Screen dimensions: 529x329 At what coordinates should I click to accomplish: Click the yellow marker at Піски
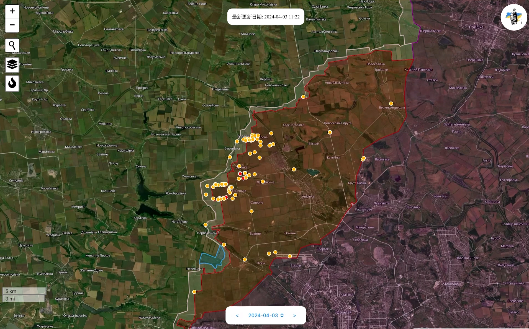click(x=245, y=260)
